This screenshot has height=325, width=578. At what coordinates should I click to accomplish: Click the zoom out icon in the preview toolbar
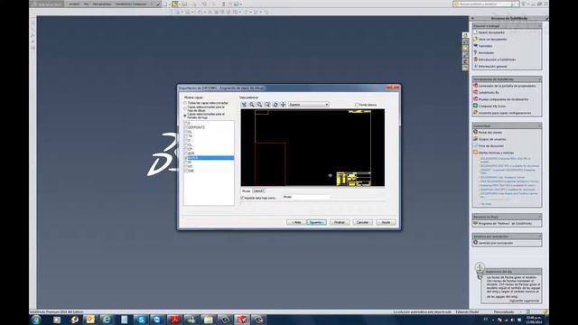coord(267,105)
